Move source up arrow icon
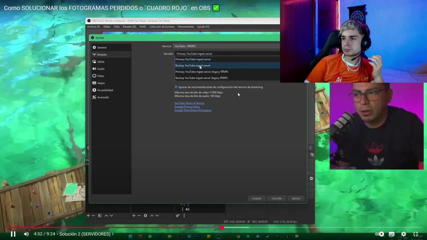Image resolution: width=427 pixels, height=240 pixels. (x=152, y=216)
